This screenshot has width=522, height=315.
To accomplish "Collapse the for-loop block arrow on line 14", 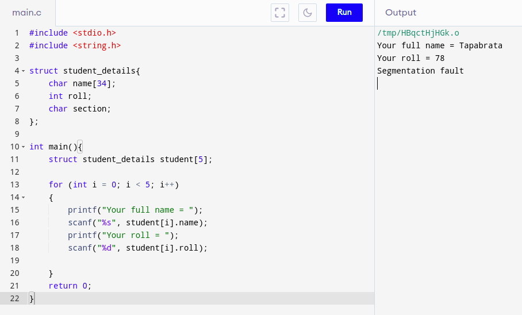I will click(24, 198).
